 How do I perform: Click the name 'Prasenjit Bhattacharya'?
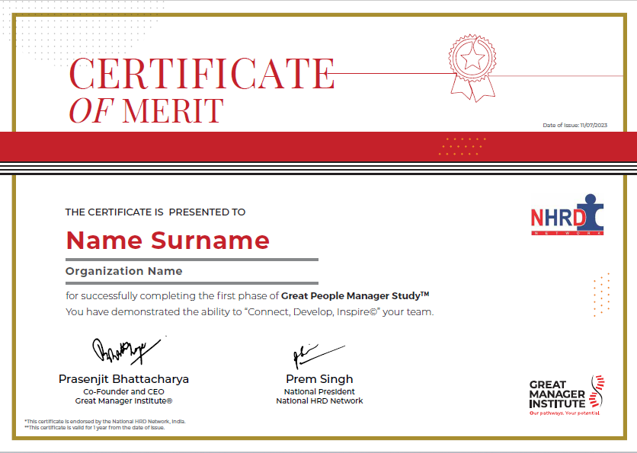[123, 379]
